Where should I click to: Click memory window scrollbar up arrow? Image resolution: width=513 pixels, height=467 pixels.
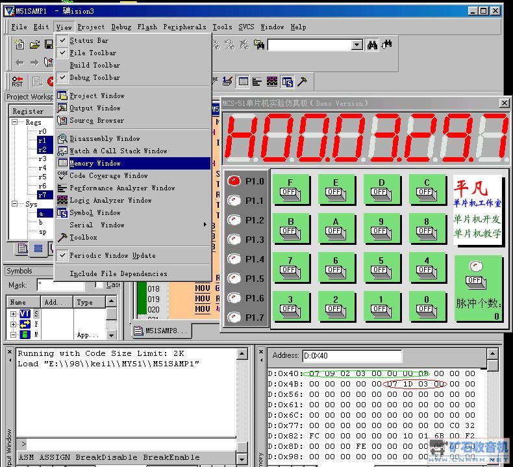pos(492,353)
